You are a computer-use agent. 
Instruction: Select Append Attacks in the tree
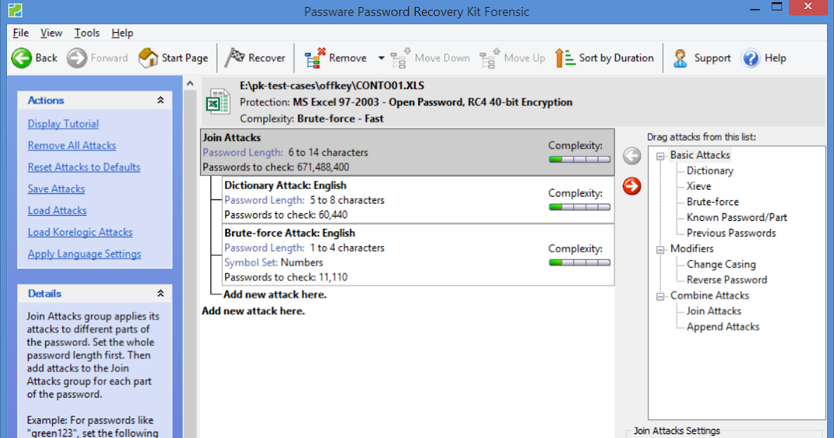point(723,326)
